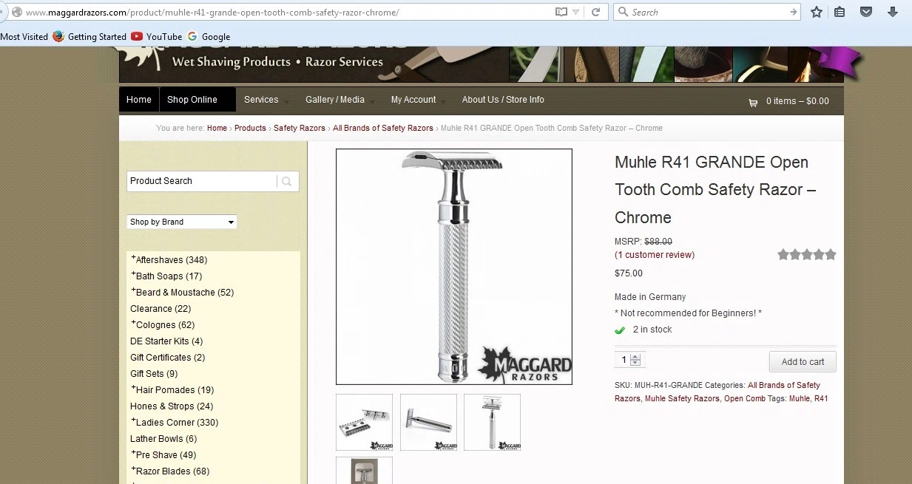The image size is (912, 484).
Task: Open the Clearance (22) category
Action: click(x=161, y=309)
